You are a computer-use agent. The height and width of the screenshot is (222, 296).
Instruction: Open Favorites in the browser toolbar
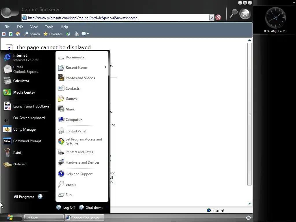[x=53, y=34]
